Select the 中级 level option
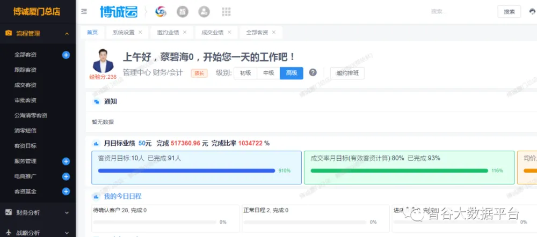This screenshot has height=237, width=537. coord(268,73)
